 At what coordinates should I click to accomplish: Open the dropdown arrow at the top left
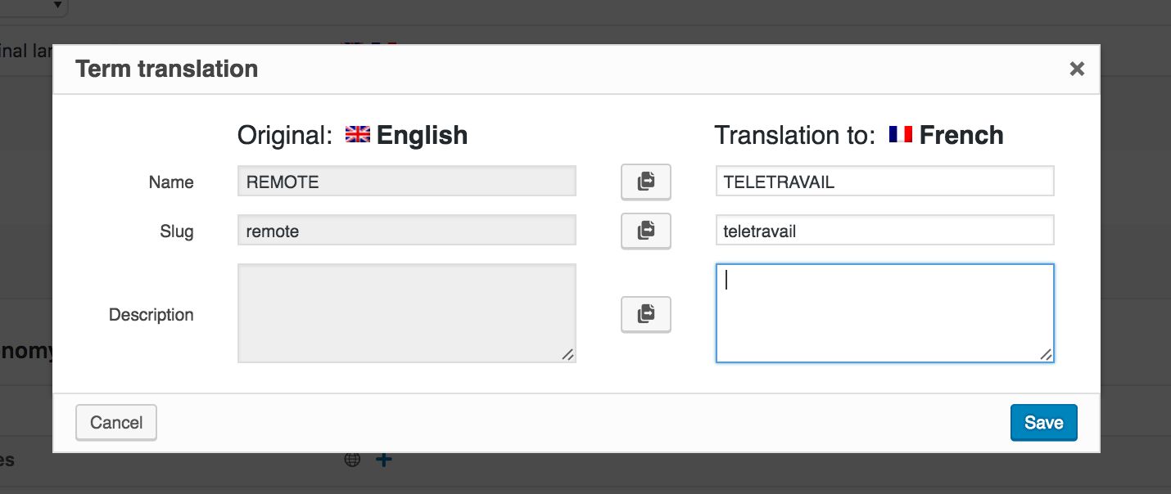57,7
